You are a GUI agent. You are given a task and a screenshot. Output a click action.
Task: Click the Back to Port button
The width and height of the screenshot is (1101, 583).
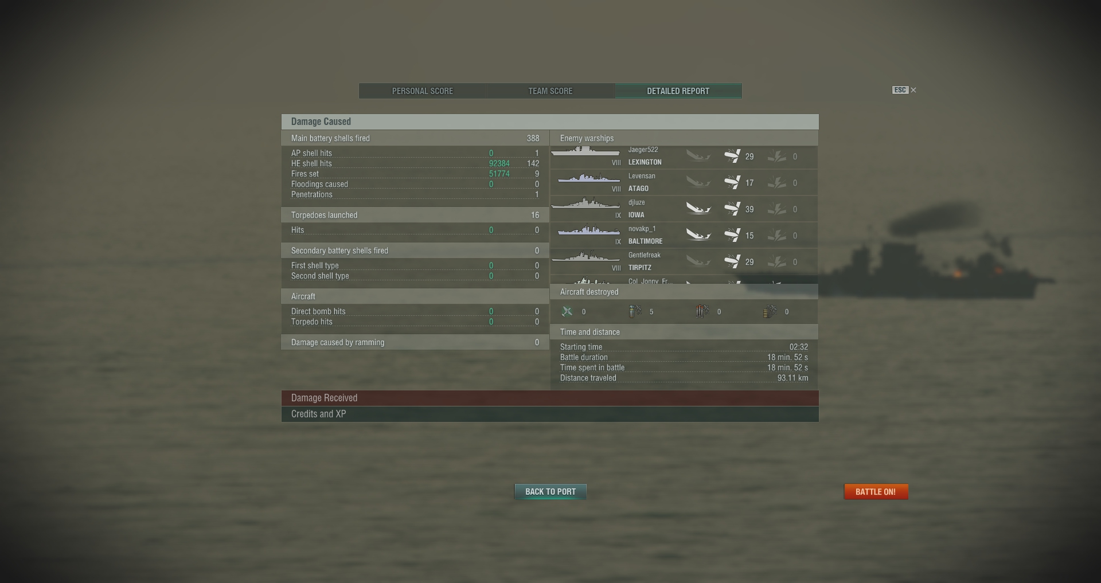(550, 492)
